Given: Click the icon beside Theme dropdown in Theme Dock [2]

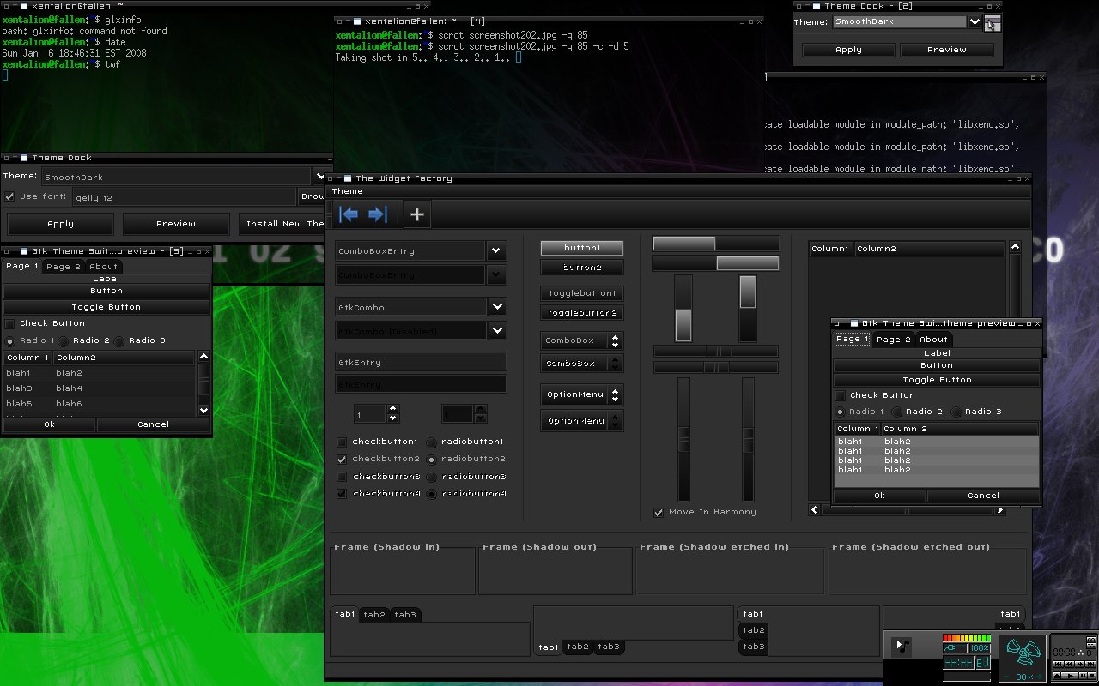Looking at the screenshot, I should click(993, 23).
